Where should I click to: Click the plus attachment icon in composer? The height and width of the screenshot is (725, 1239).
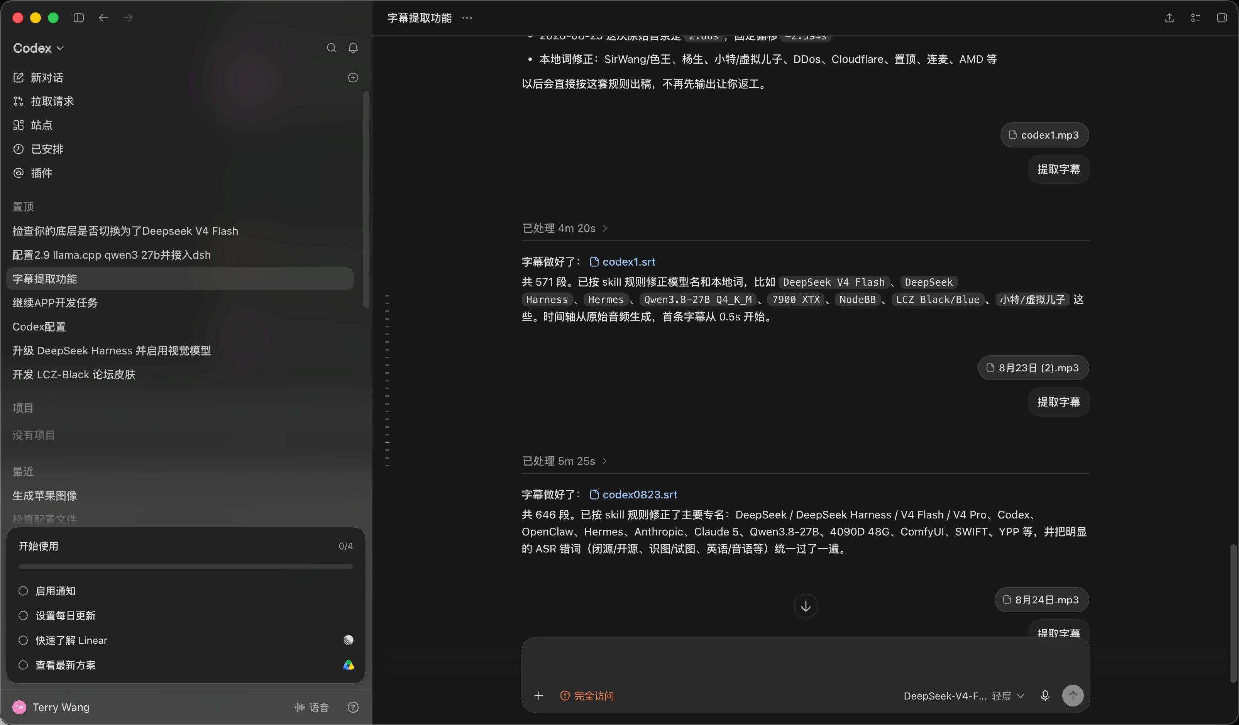(x=539, y=696)
